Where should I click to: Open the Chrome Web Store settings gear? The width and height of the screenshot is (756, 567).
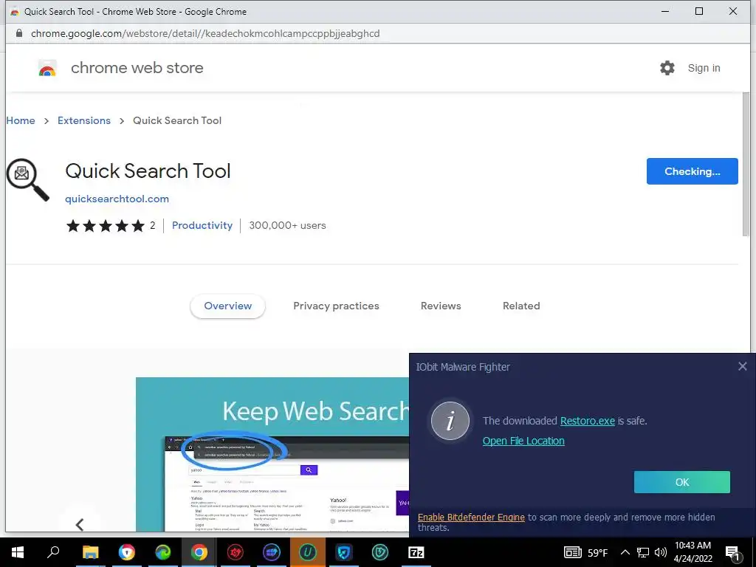(667, 68)
